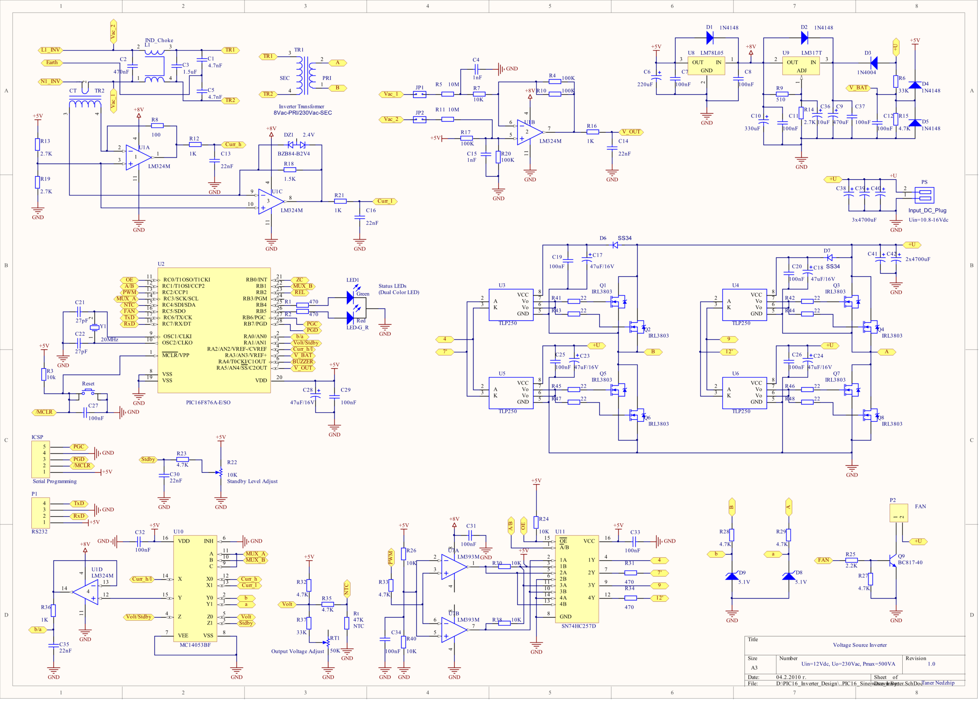This screenshot has height=702, width=980.
Task: Click the TR1 inverter transformer symbol
Action: (306, 76)
